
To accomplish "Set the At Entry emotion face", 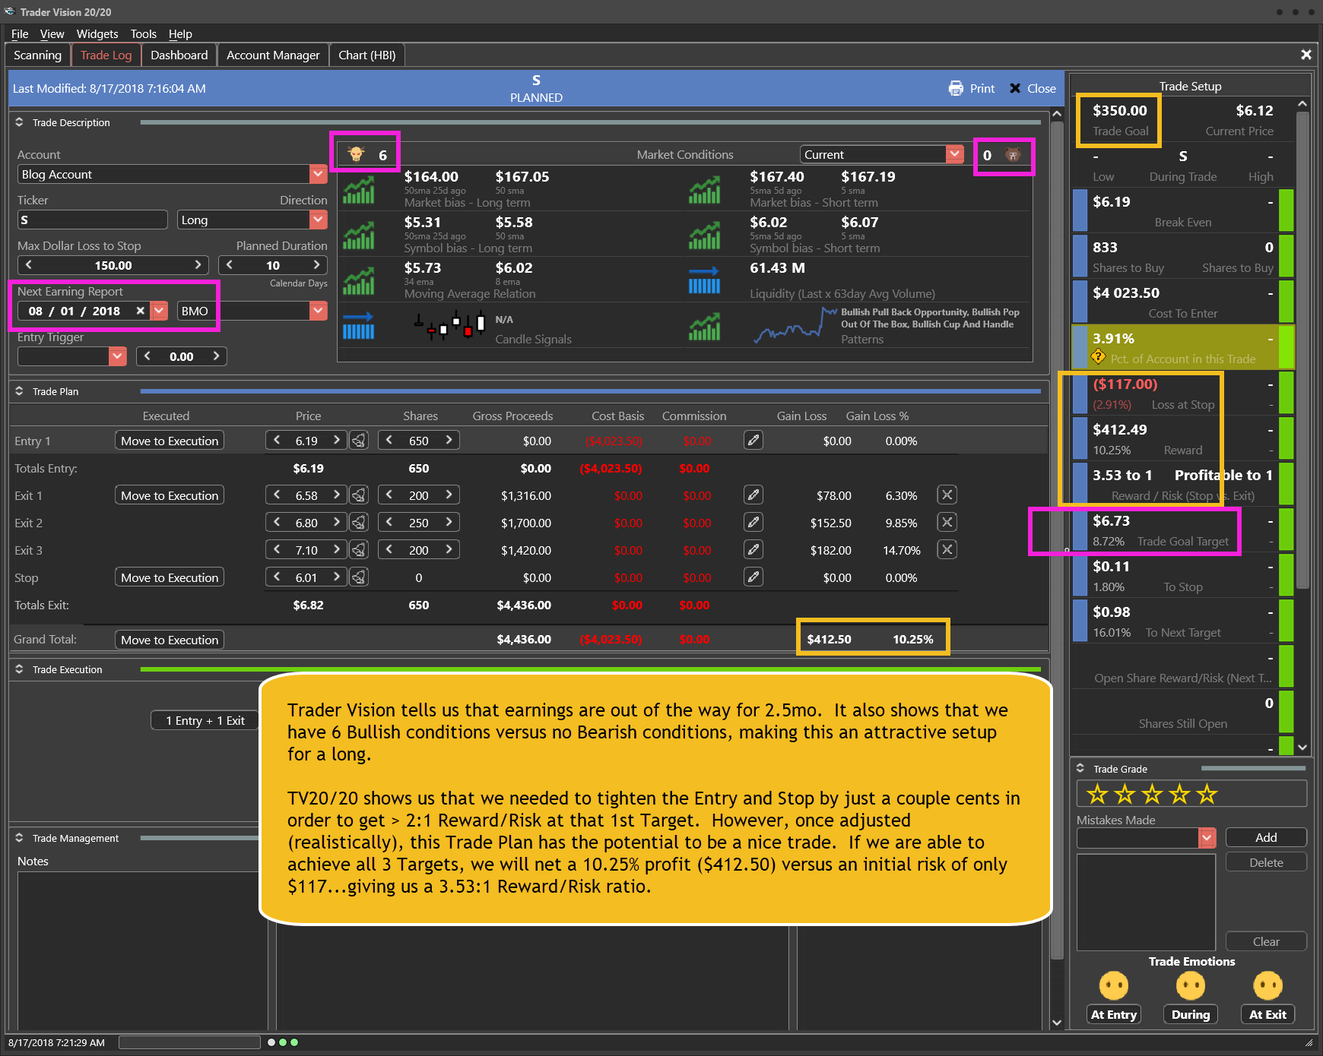I will click(x=1114, y=986).
